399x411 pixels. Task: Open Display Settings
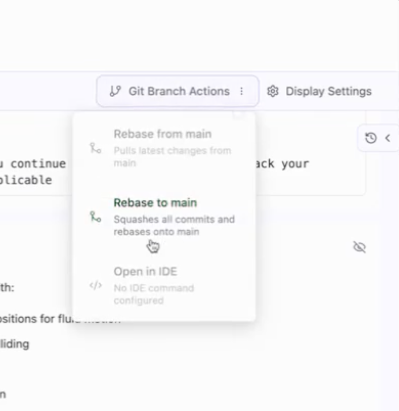click(328, 91)
